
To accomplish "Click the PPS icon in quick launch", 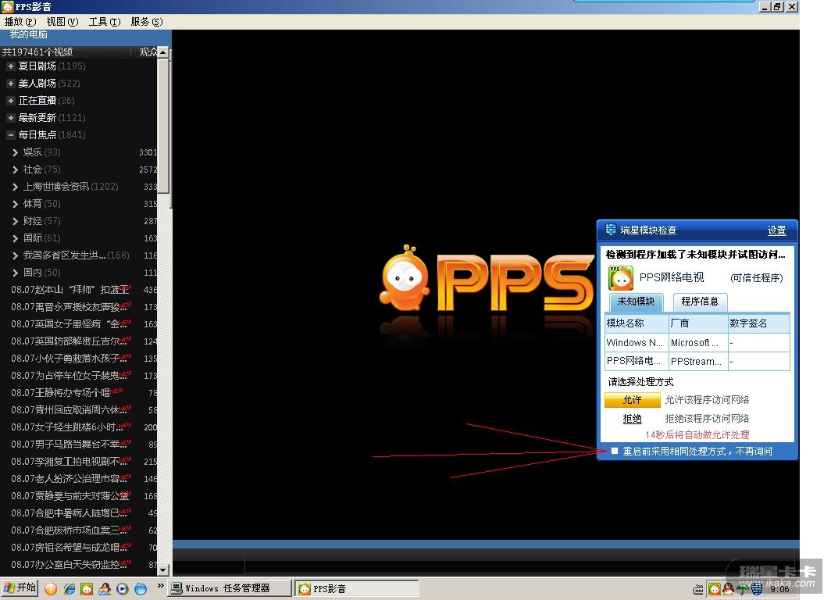I will click(87, 588).
